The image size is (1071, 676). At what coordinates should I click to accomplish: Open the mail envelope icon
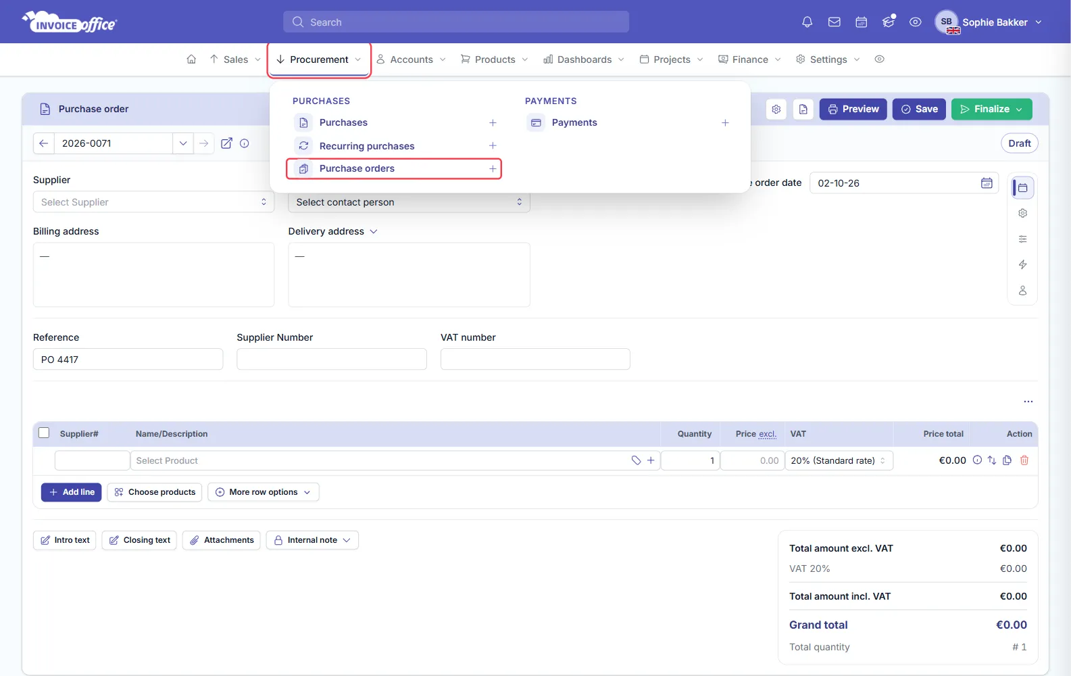pyautogui.click(x=835, y=22)
